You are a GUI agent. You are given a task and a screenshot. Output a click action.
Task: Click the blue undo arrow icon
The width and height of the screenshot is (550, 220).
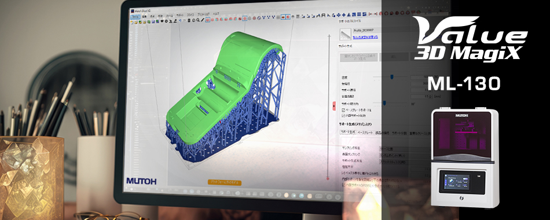tap(180, 20)
